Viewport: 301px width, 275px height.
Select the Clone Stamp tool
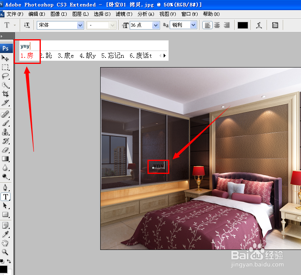tap(5, 132)
